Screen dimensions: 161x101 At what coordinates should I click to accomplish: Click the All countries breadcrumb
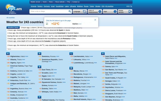tap(11, 18)
